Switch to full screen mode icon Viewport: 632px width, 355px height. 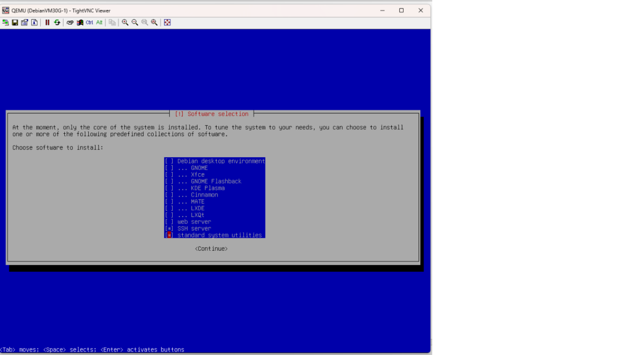(x=167, y=22)
